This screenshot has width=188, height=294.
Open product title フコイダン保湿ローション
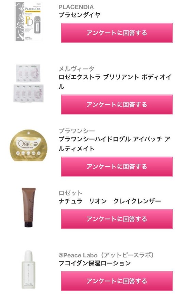(95, 263)
